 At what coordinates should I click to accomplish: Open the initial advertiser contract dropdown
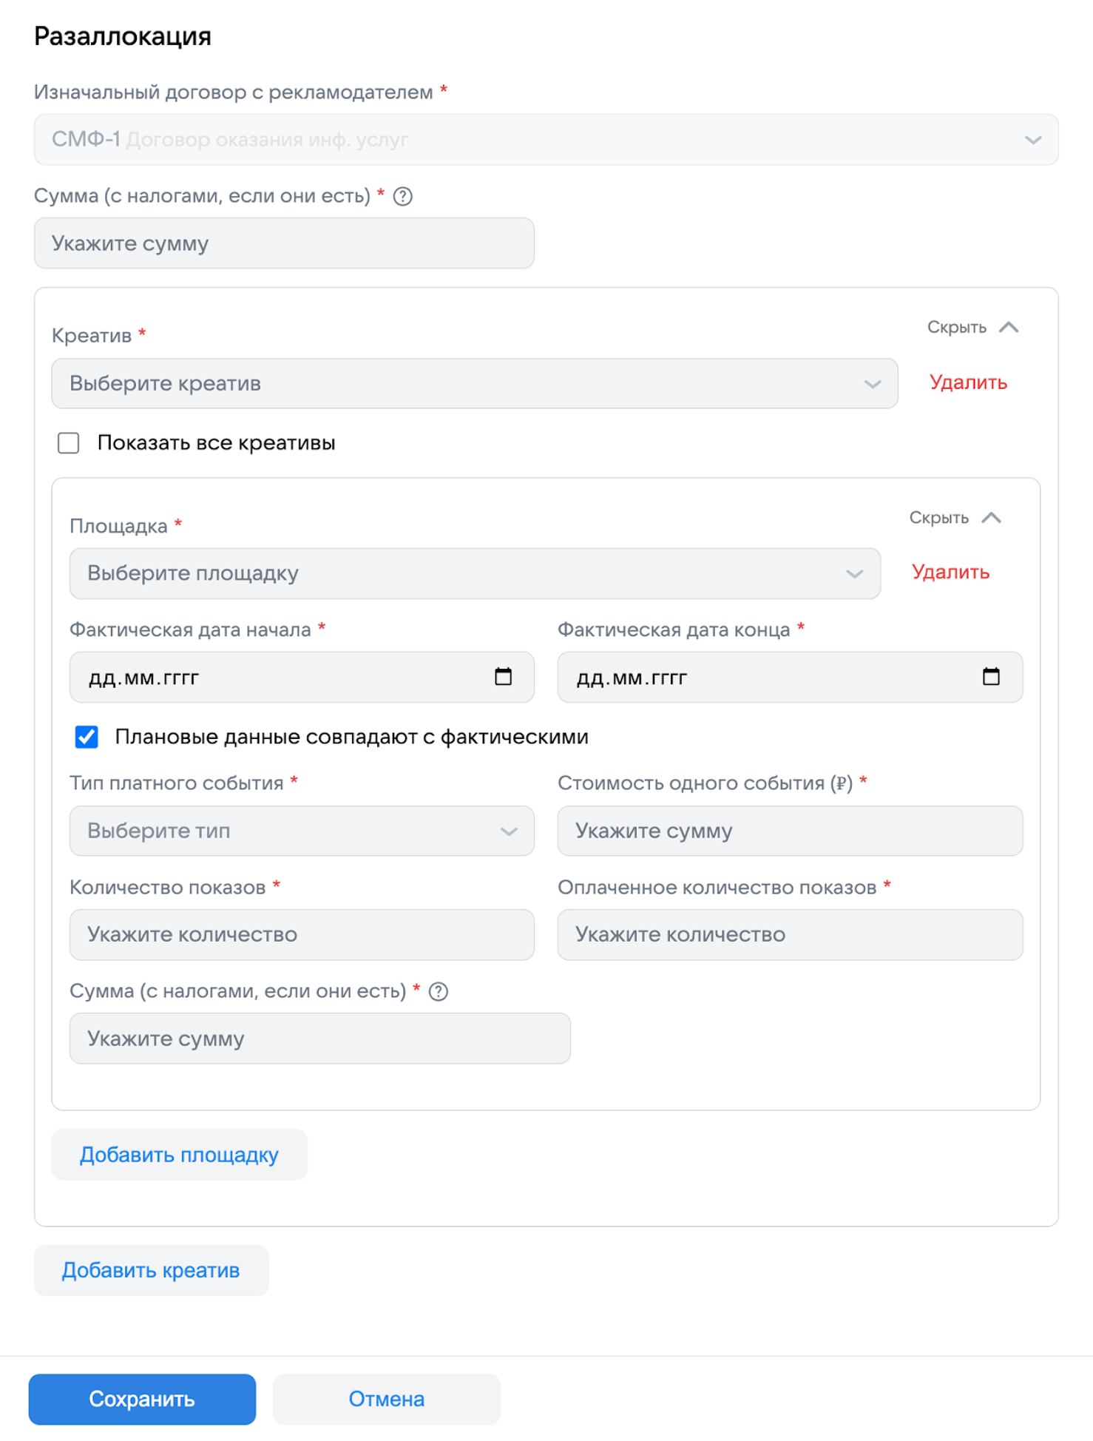[x=546, y=140]
